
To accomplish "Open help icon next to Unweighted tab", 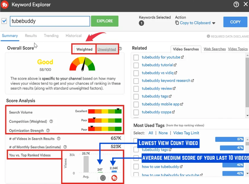I will pos(120,49).
